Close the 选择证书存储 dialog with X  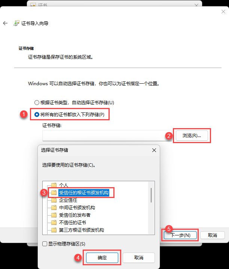[154, 150]
